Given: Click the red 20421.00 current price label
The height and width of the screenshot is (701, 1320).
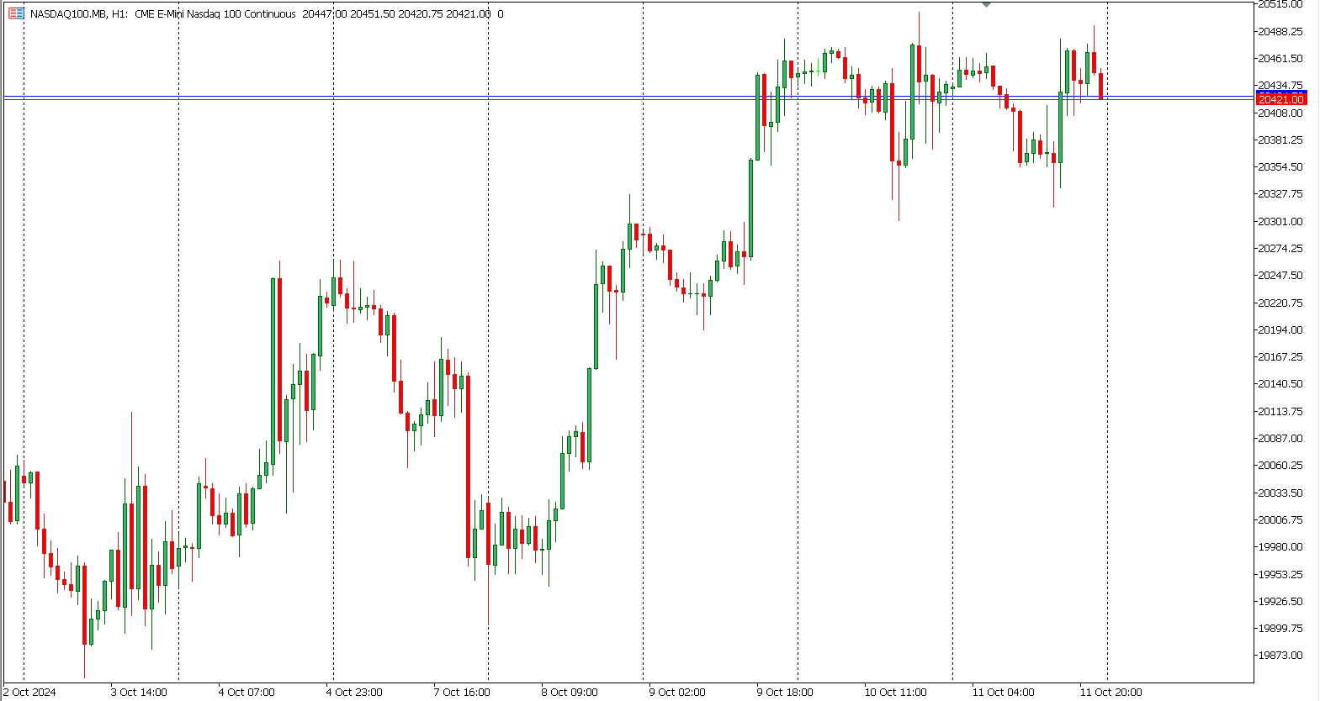Looking at the screenshot, I should 1280,99.
